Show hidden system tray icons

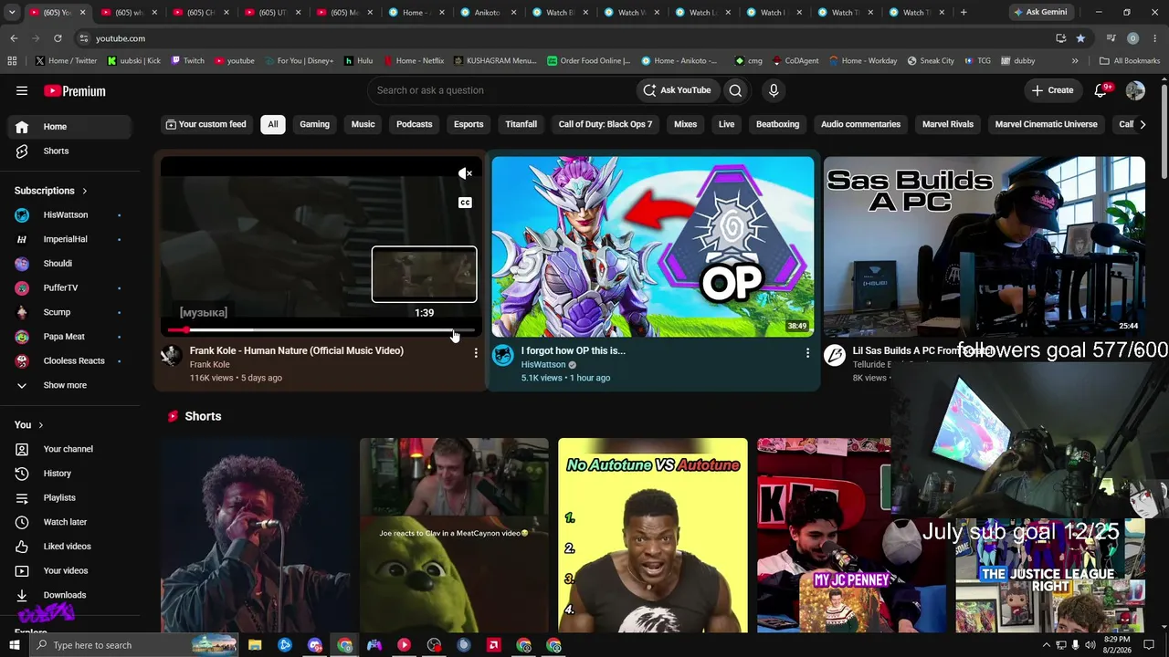(x=1047, y=645)
